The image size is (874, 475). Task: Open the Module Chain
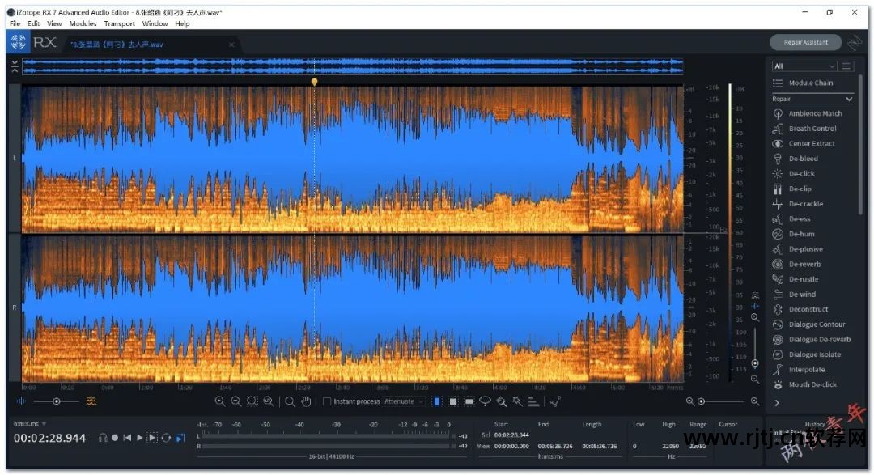point(810,83)
